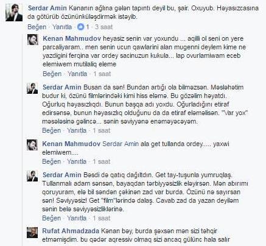
Task: Click Beğen under 'heyasiz senin var yoxundu' reply
Action: [52, 74]
